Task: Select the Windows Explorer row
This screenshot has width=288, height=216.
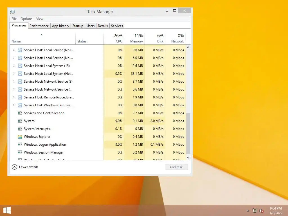Action: coord(98,137)
